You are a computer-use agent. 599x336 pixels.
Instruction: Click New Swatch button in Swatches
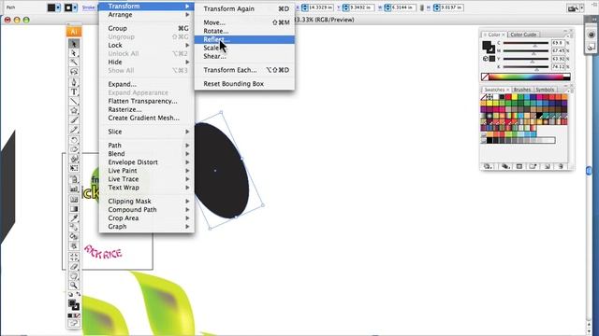[x=547, y=166]
